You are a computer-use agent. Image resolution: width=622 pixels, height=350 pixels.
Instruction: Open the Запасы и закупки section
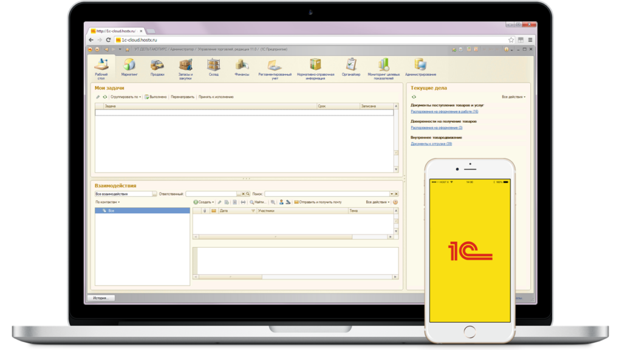[x=185, y=69]
